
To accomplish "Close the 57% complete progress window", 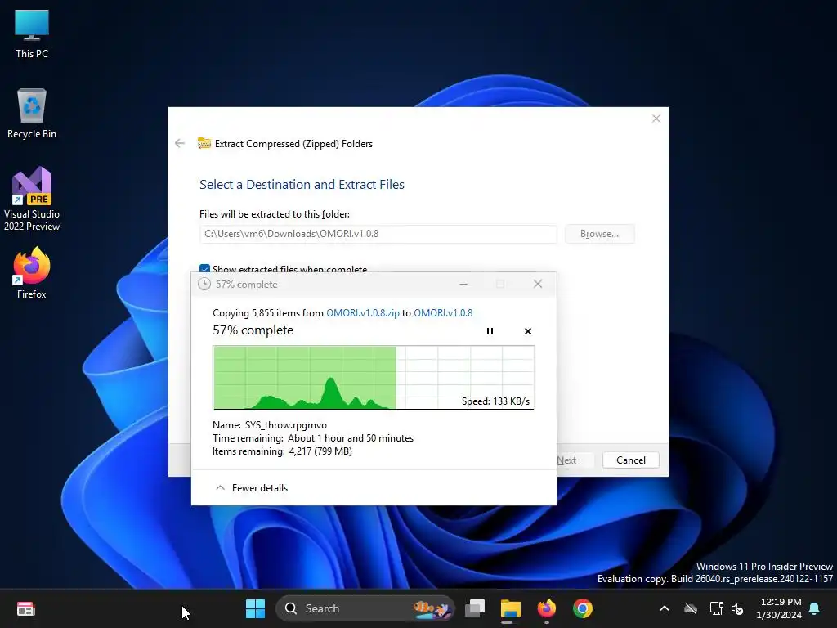I will point(538,284).
